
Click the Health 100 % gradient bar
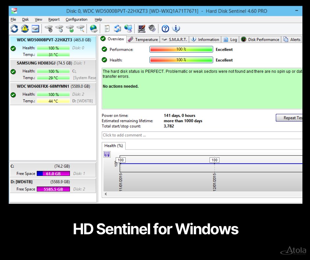click(181, 60)
